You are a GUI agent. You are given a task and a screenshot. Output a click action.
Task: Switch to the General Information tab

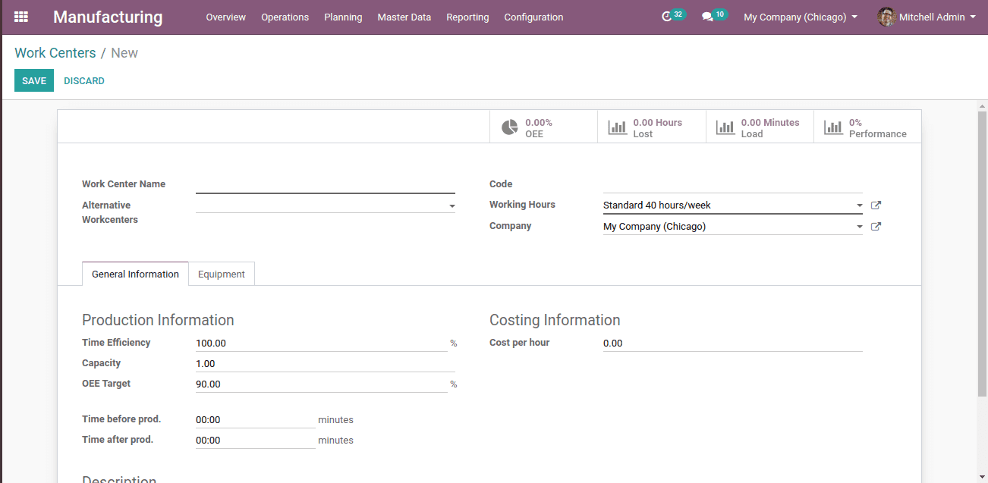click(x=135, y=274)
